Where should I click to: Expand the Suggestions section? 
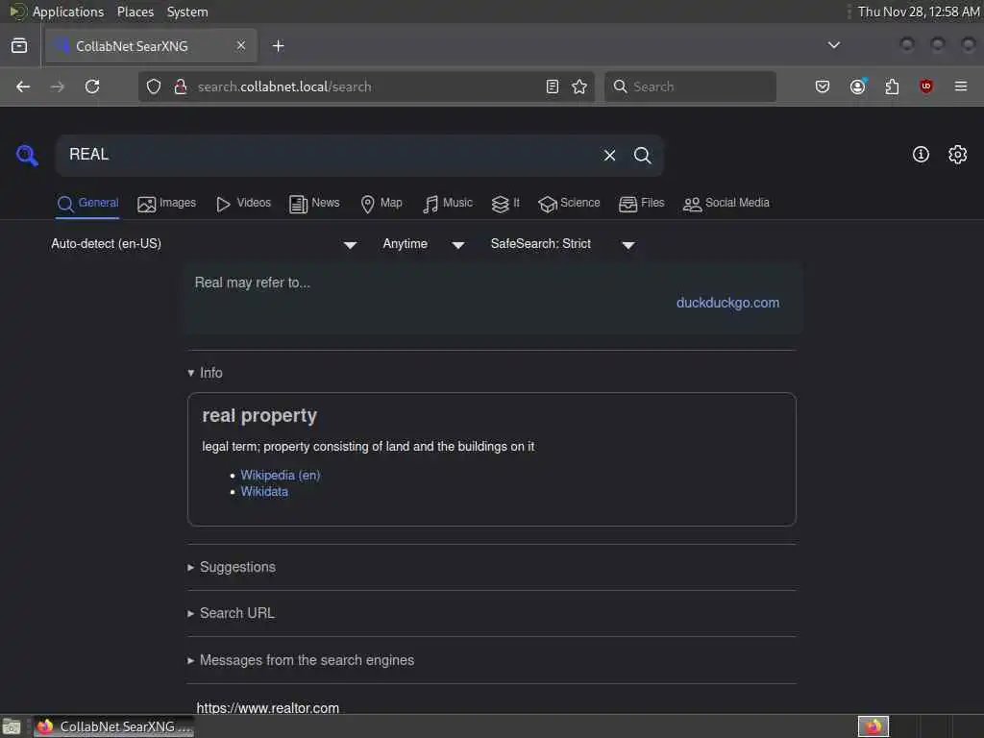tap(232, 567)
